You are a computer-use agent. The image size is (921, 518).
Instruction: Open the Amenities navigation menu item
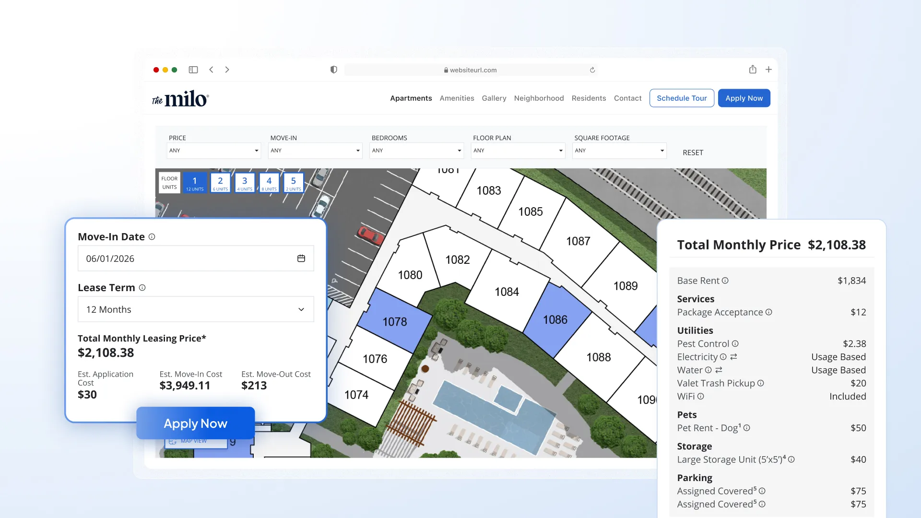[x=457, y=98]
